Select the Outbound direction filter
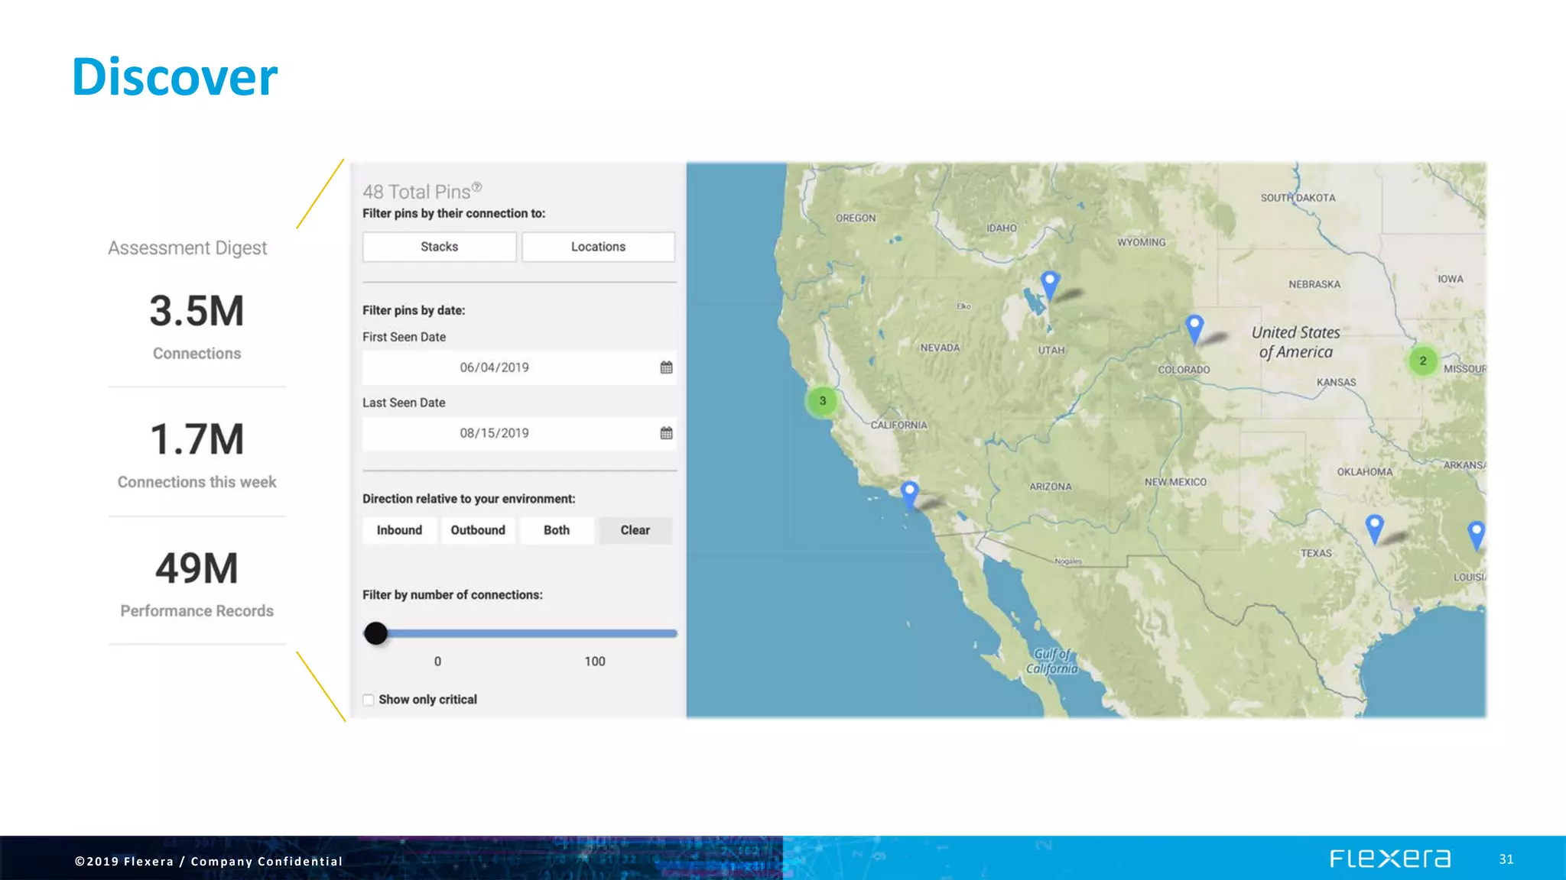Screen dimensions: 1566x880 (478, 530)
